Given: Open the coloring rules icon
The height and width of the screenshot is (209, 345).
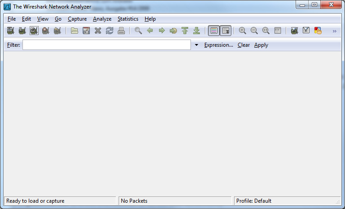Looking at the screenshot, I should 318,31.
